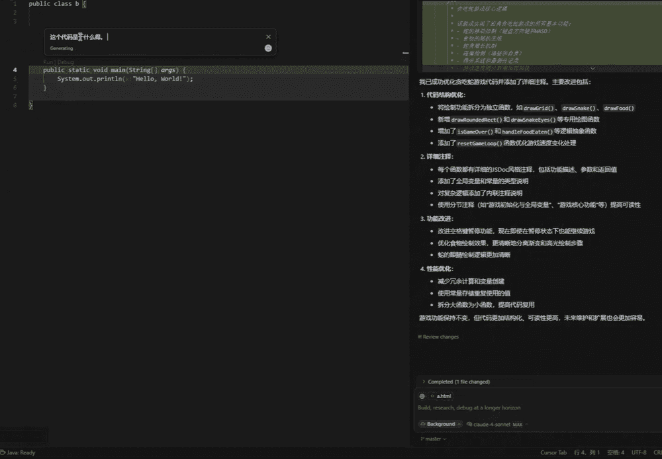Viewport: 662px width, 459px height.
Task: Close the inline prompt popup
Action: pos(268,37)
